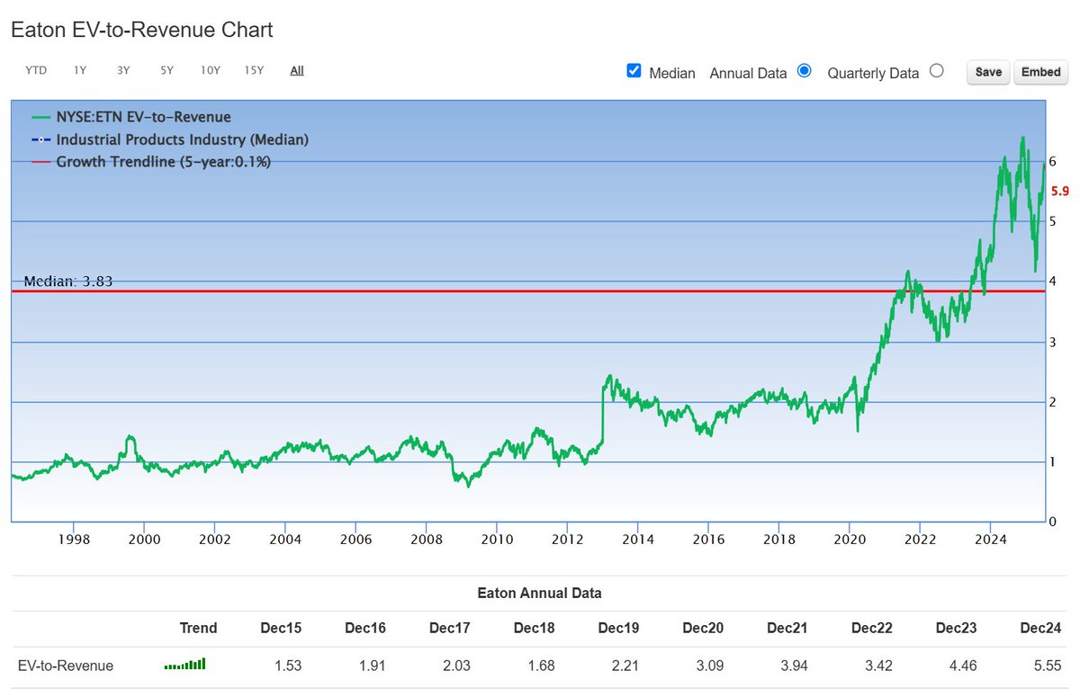Click the blue industry median legend marker

pyautogui.click(x=41, y=139)
